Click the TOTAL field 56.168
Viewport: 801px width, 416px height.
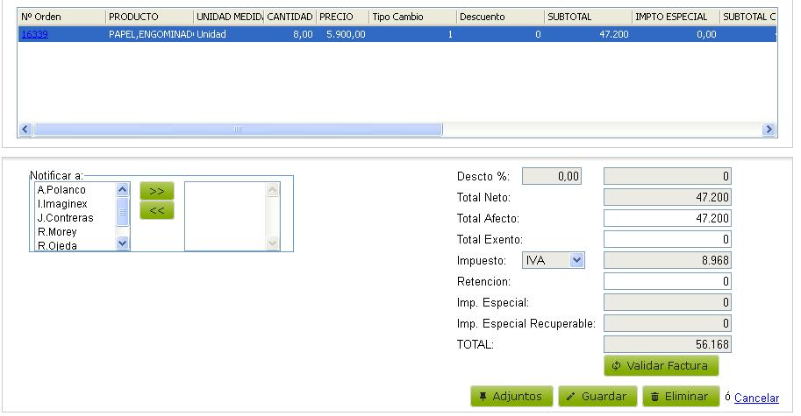click(x=667, y=344)
